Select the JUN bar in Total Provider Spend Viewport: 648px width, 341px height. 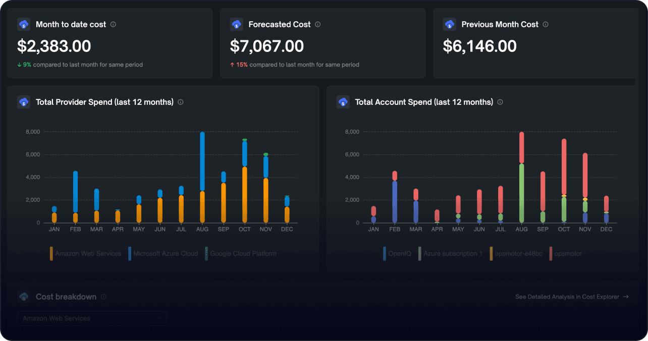[160, 206]
